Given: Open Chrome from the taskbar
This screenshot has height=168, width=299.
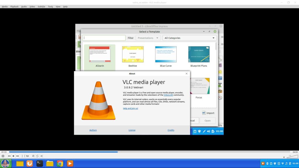Looking at the screenshot, I should tap(60, 164).
